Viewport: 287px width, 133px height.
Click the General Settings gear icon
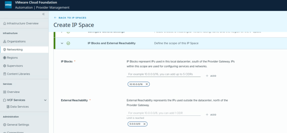pos(4,125)
